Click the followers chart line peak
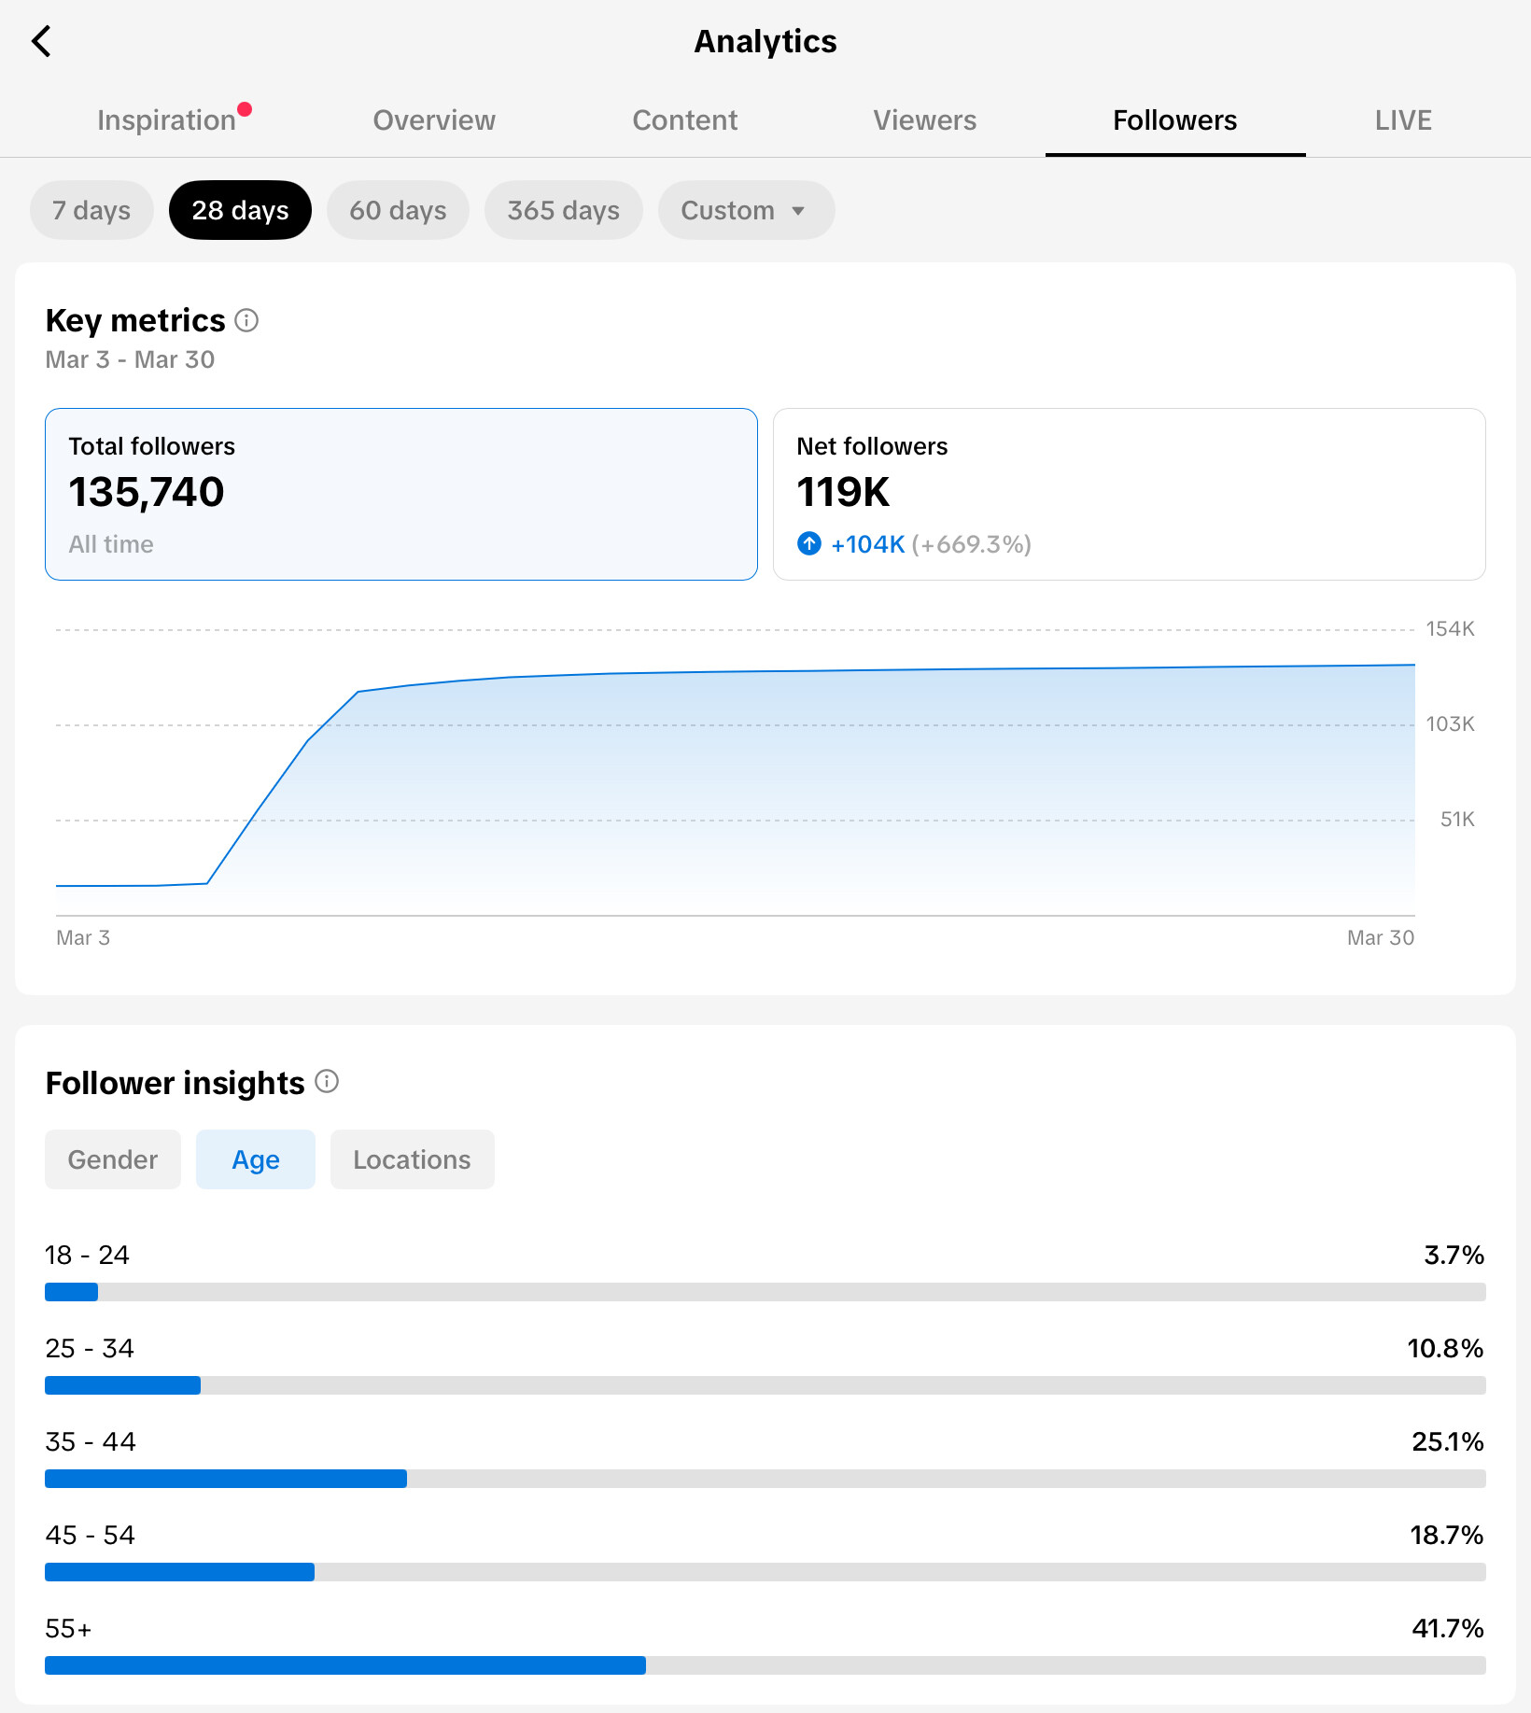 1414,665
